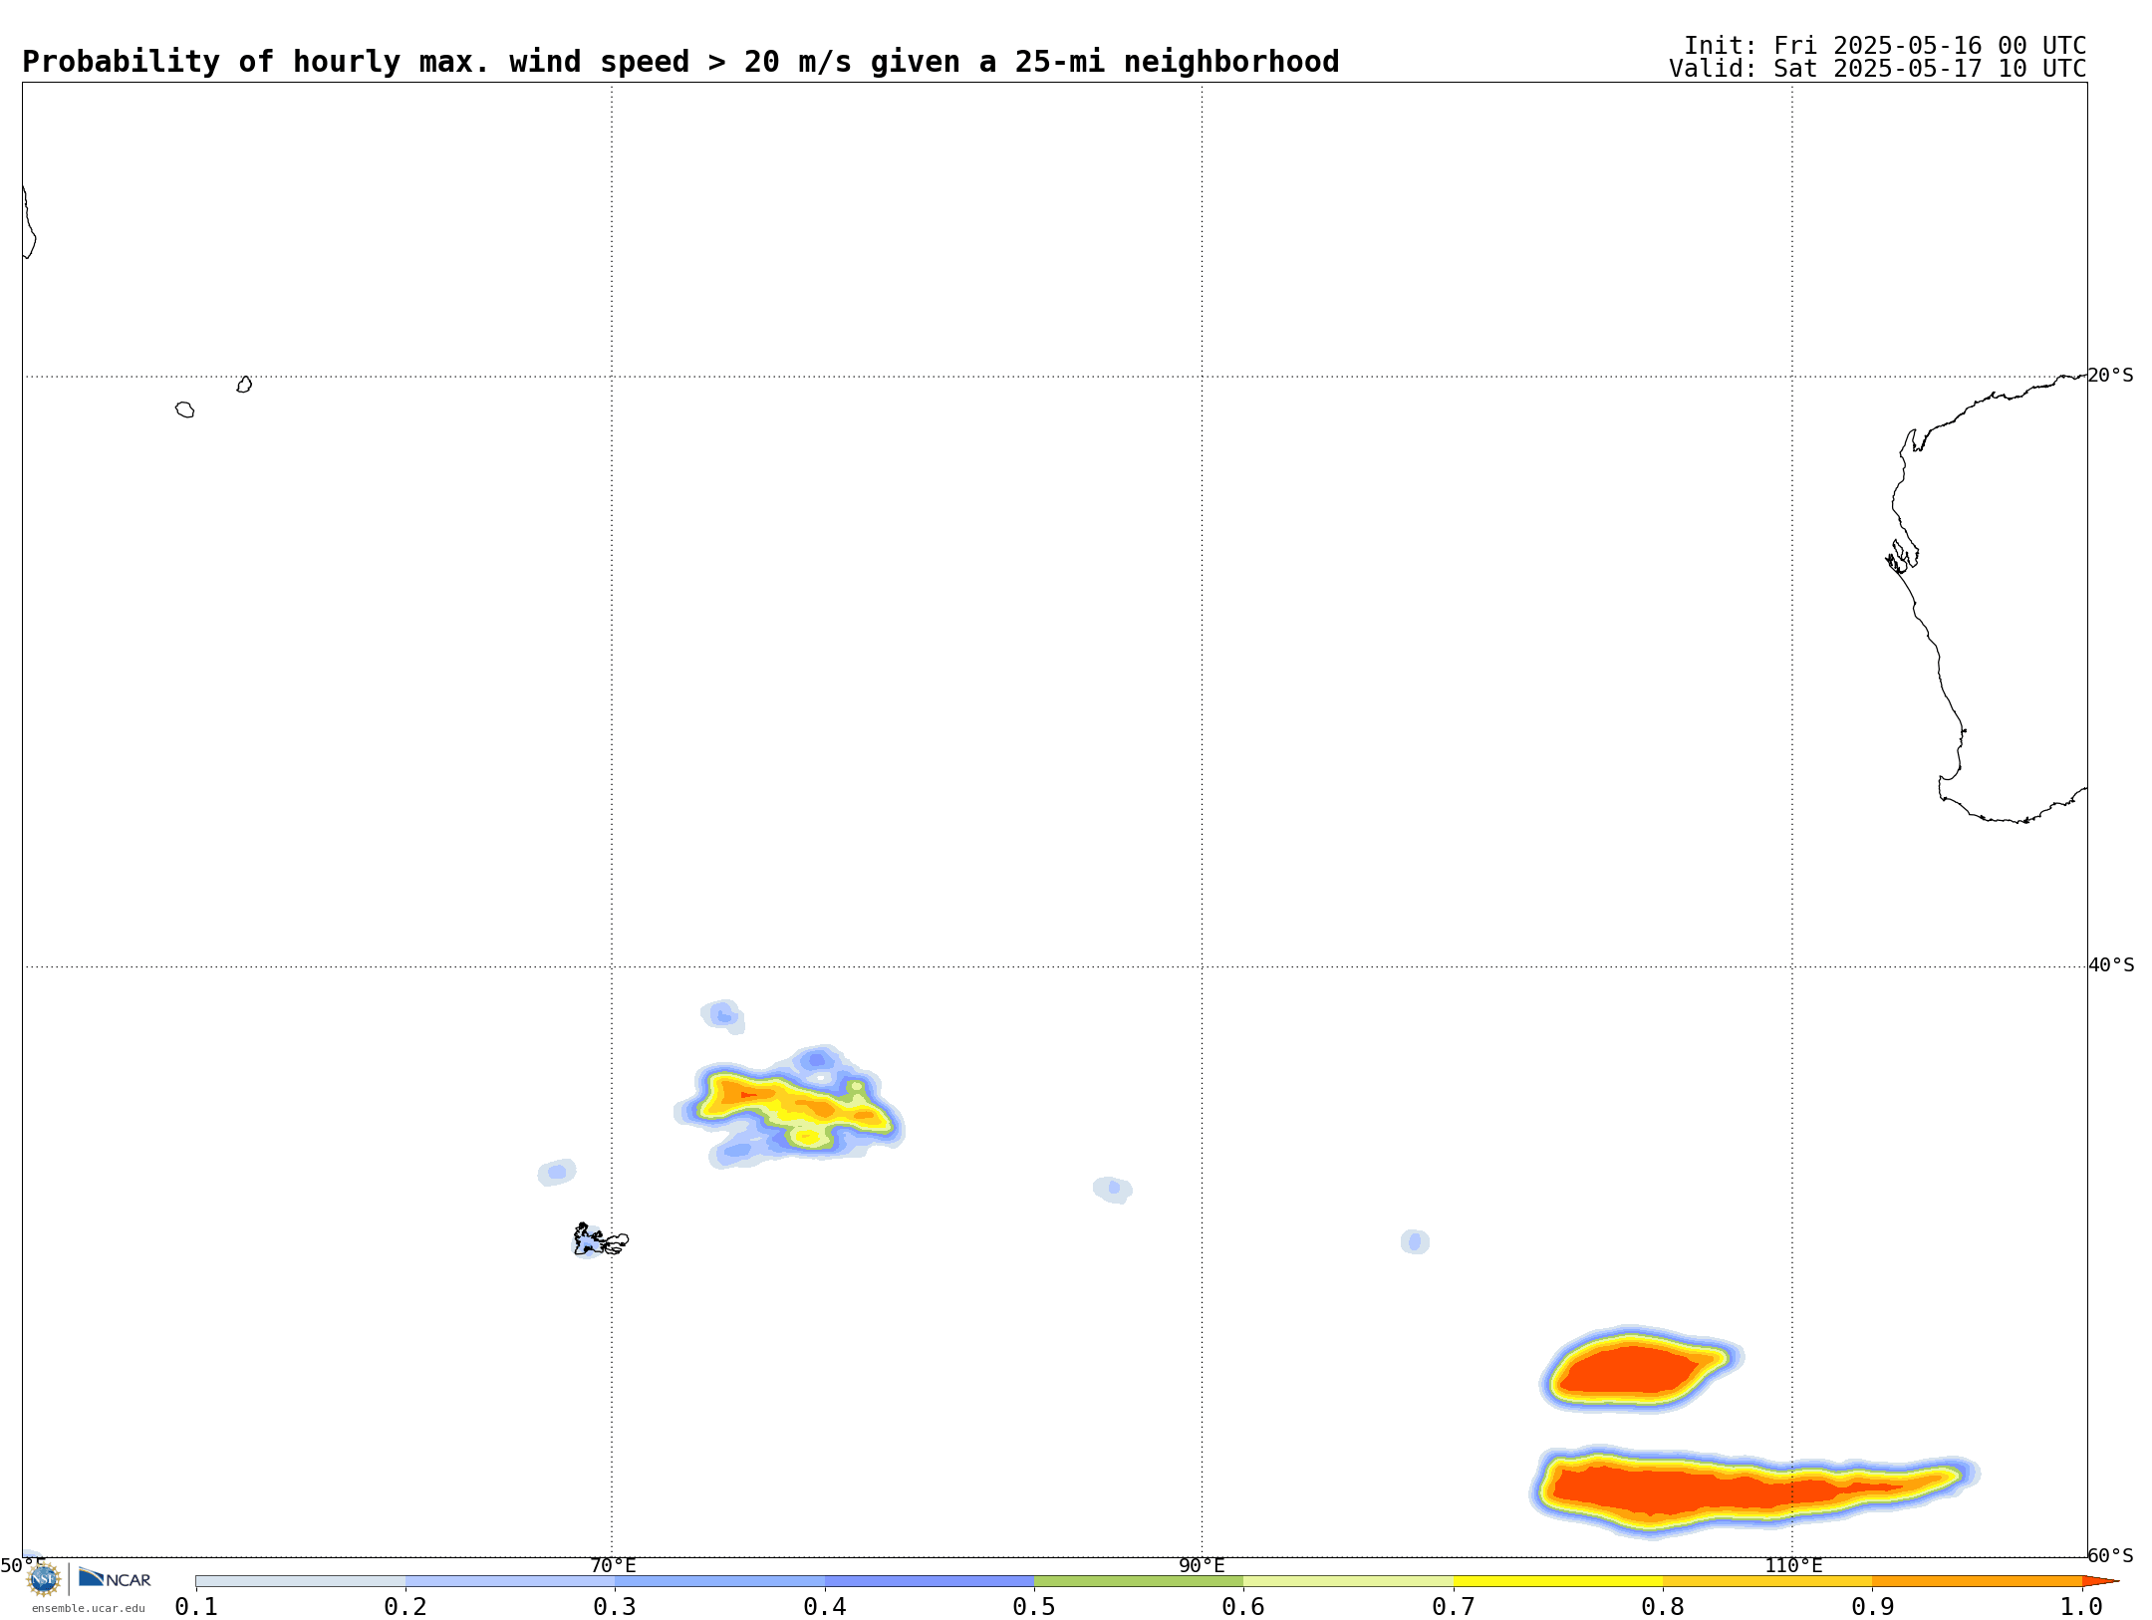The height and width of the screenshot is (1620, 2152).
Task: Click the 20°S latitude label
Action: point(2110,376)
